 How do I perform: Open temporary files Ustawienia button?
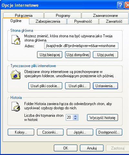pyautogui.click(x=105, y=86)
